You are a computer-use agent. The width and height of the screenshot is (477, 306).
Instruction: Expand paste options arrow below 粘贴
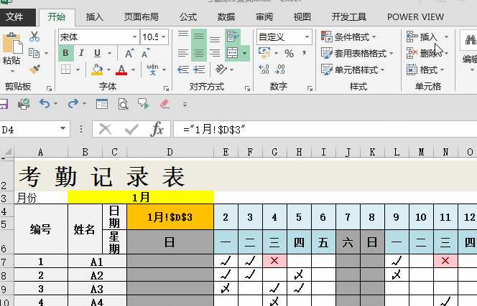click(x=12, y=72)
